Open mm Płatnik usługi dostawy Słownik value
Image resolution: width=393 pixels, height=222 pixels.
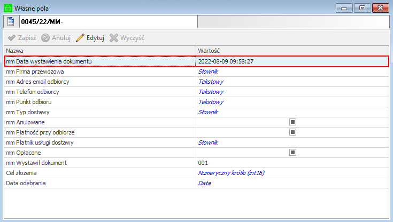tap(208, 142)
